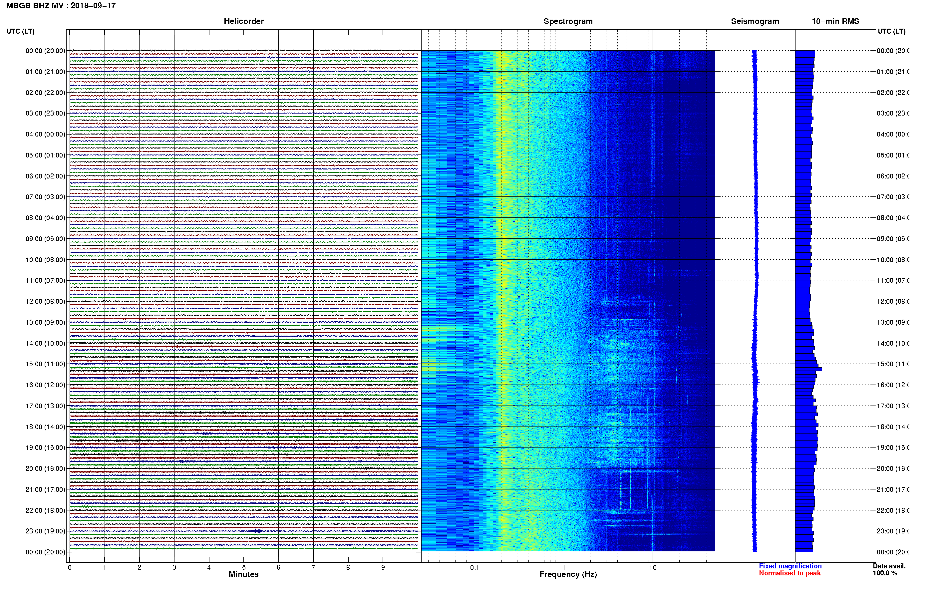Click the left '03:00 (23:00)' time label
This screenshot has height=592, width=947.
[45, 113]
